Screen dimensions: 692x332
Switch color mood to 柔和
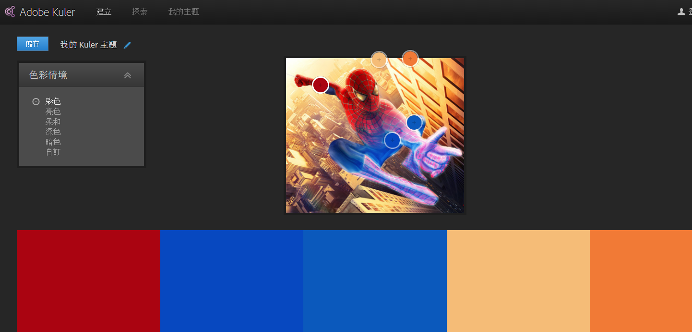[53, 122]
